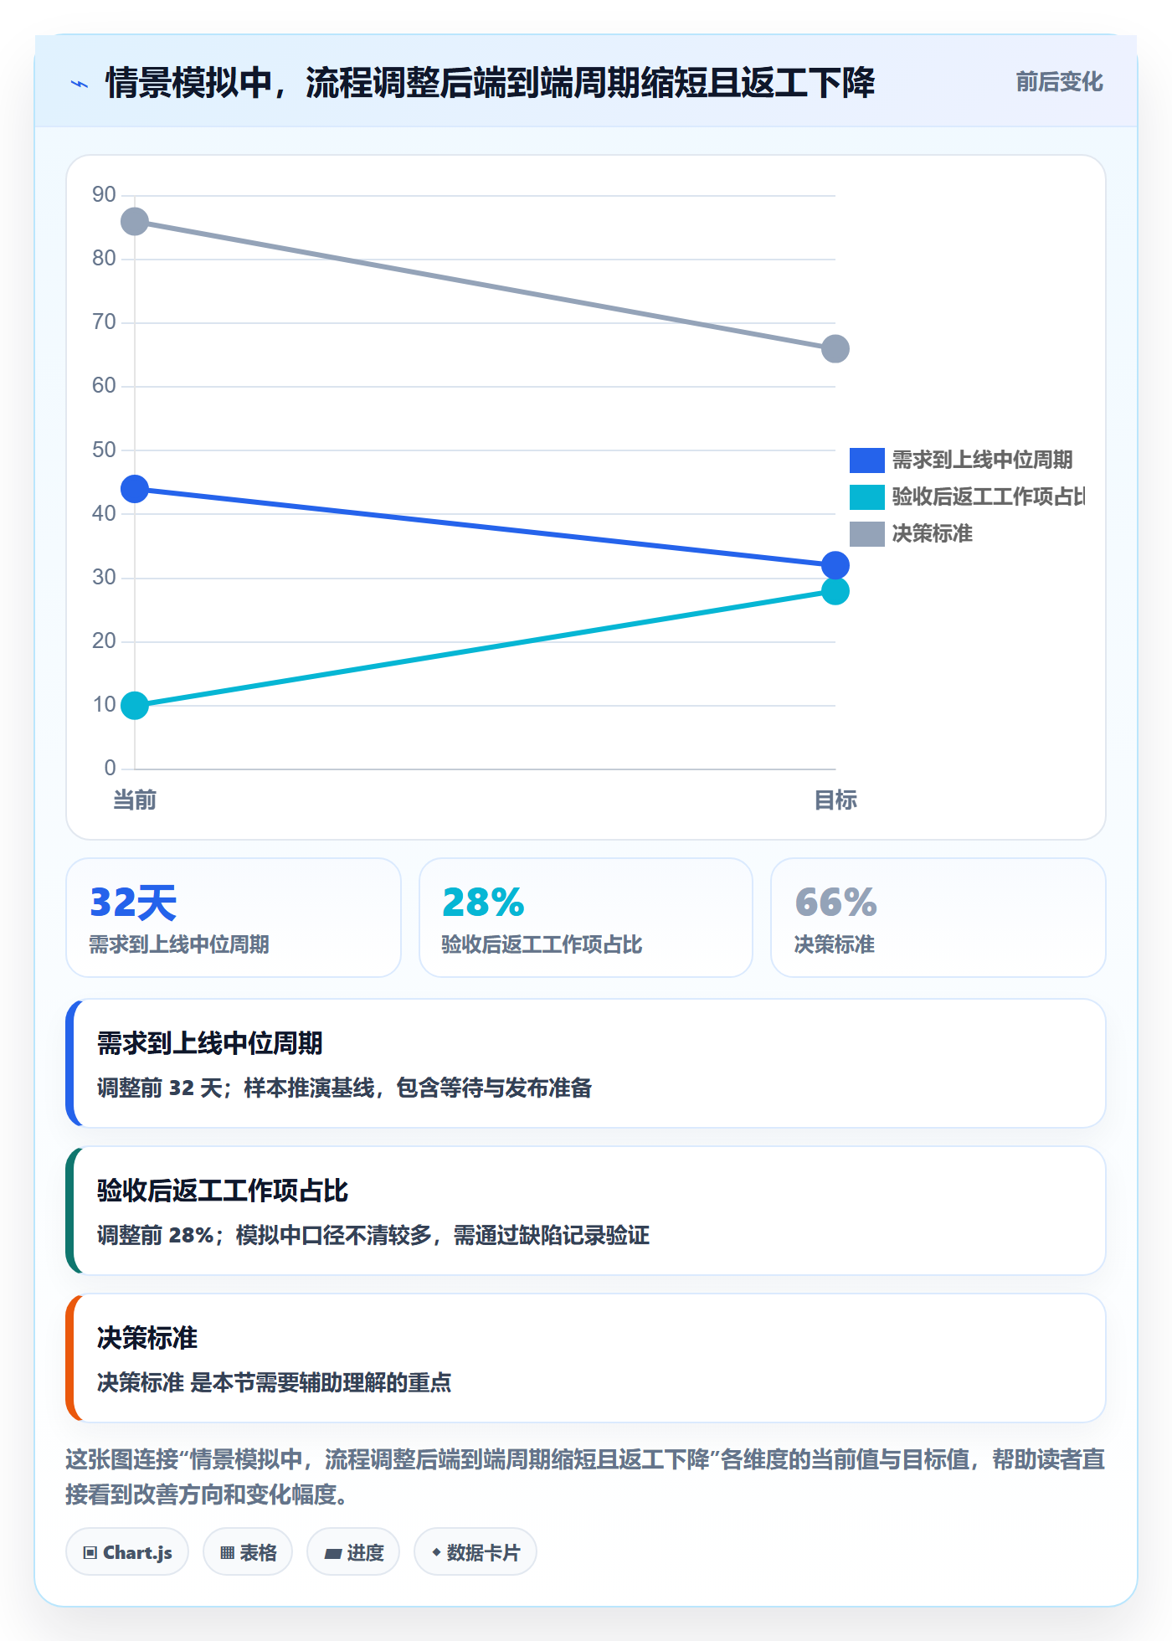
Task: Click the 验收后返工工作项占比 legend label
Action: 988,496
